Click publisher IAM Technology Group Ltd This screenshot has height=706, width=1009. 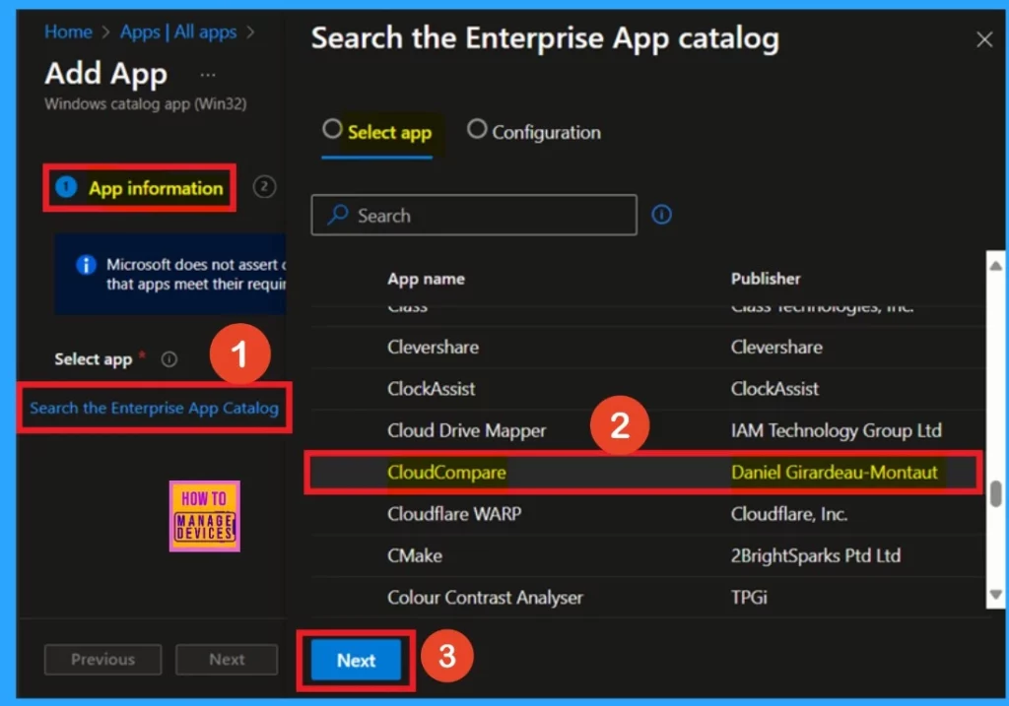pos(836,430)
